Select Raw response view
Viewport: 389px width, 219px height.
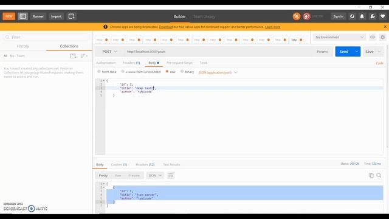pyautogui.click(x=118, y=176)
